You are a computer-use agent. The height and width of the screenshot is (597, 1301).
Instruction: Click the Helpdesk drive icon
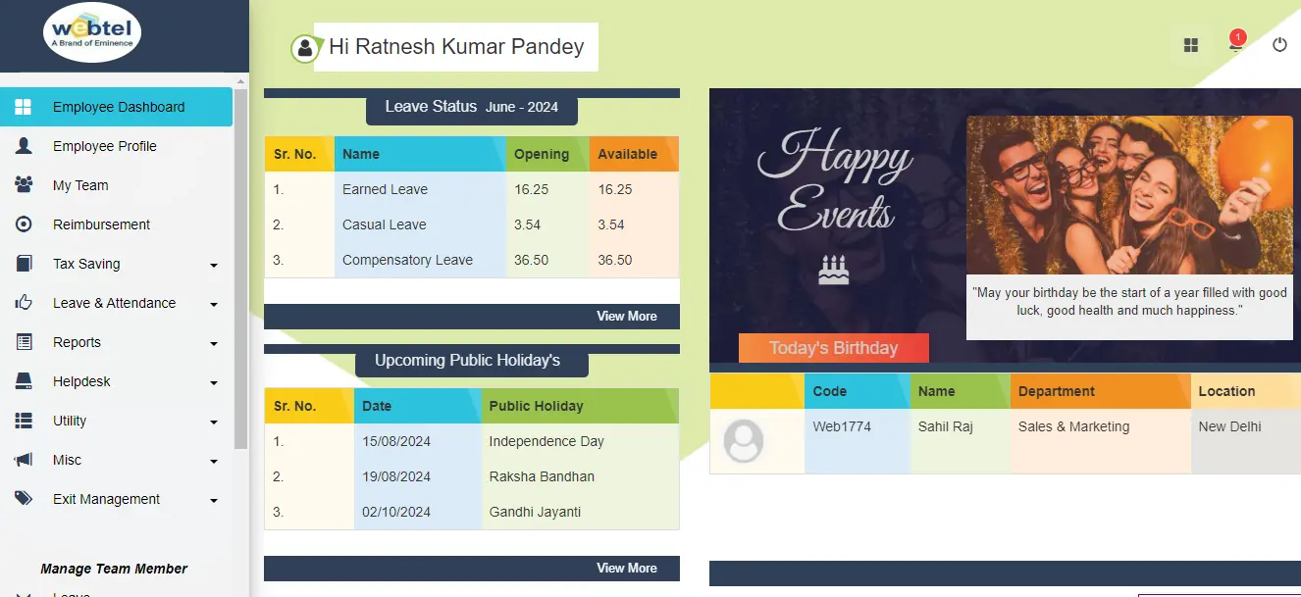click(24, 381)
